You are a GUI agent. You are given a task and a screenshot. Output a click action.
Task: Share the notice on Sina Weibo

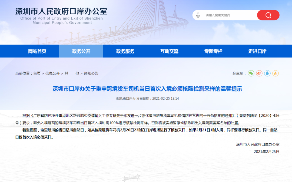click(x=259, y=73)
